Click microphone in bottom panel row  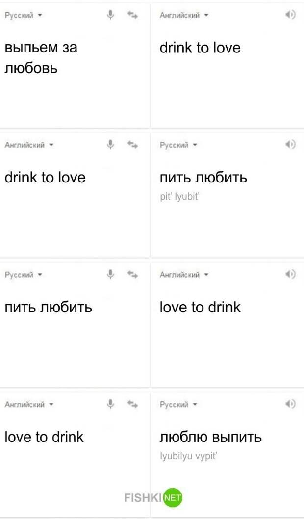(111, 404)
